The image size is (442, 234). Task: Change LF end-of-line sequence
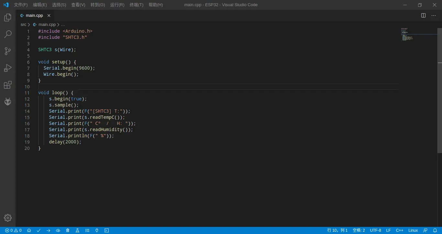pyautogui.click(x=389, y=230)
